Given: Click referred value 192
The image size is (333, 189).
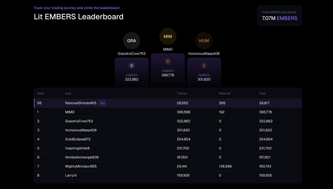Looking at the screenshot, I should pos(222,112).
